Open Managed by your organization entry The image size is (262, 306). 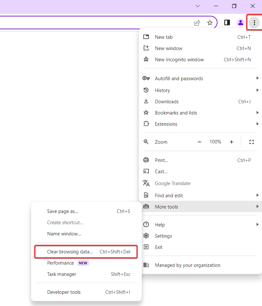(x=188, y=265)
